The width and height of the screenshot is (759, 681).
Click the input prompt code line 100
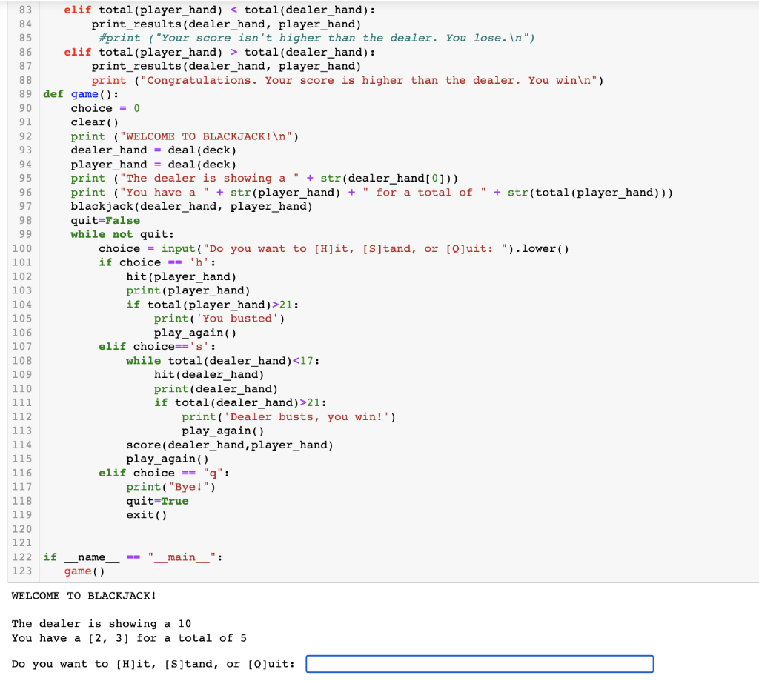click(334, 248)
